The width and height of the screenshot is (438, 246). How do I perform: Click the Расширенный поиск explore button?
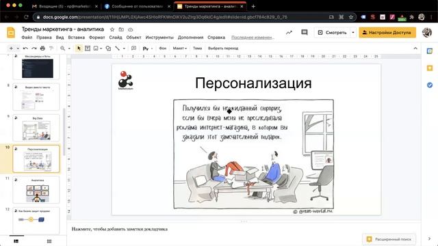389,239
